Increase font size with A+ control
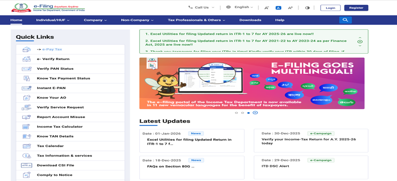This screenshot has width=397, height=181. (291, 8)
